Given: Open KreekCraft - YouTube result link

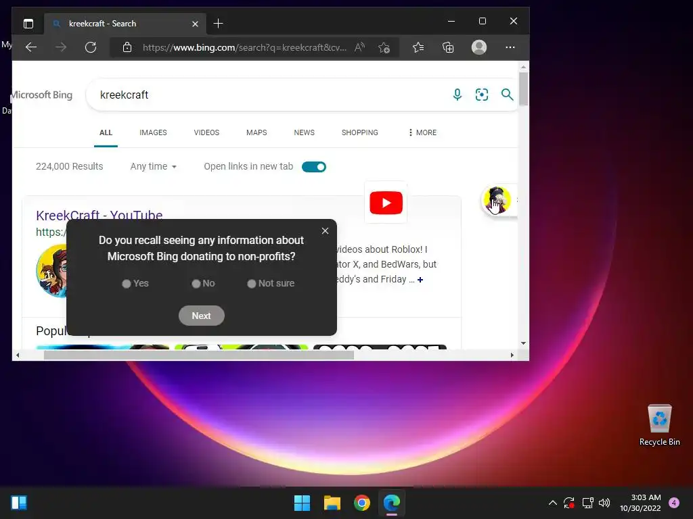Looking at the screenshot, I should coord(99,214).
